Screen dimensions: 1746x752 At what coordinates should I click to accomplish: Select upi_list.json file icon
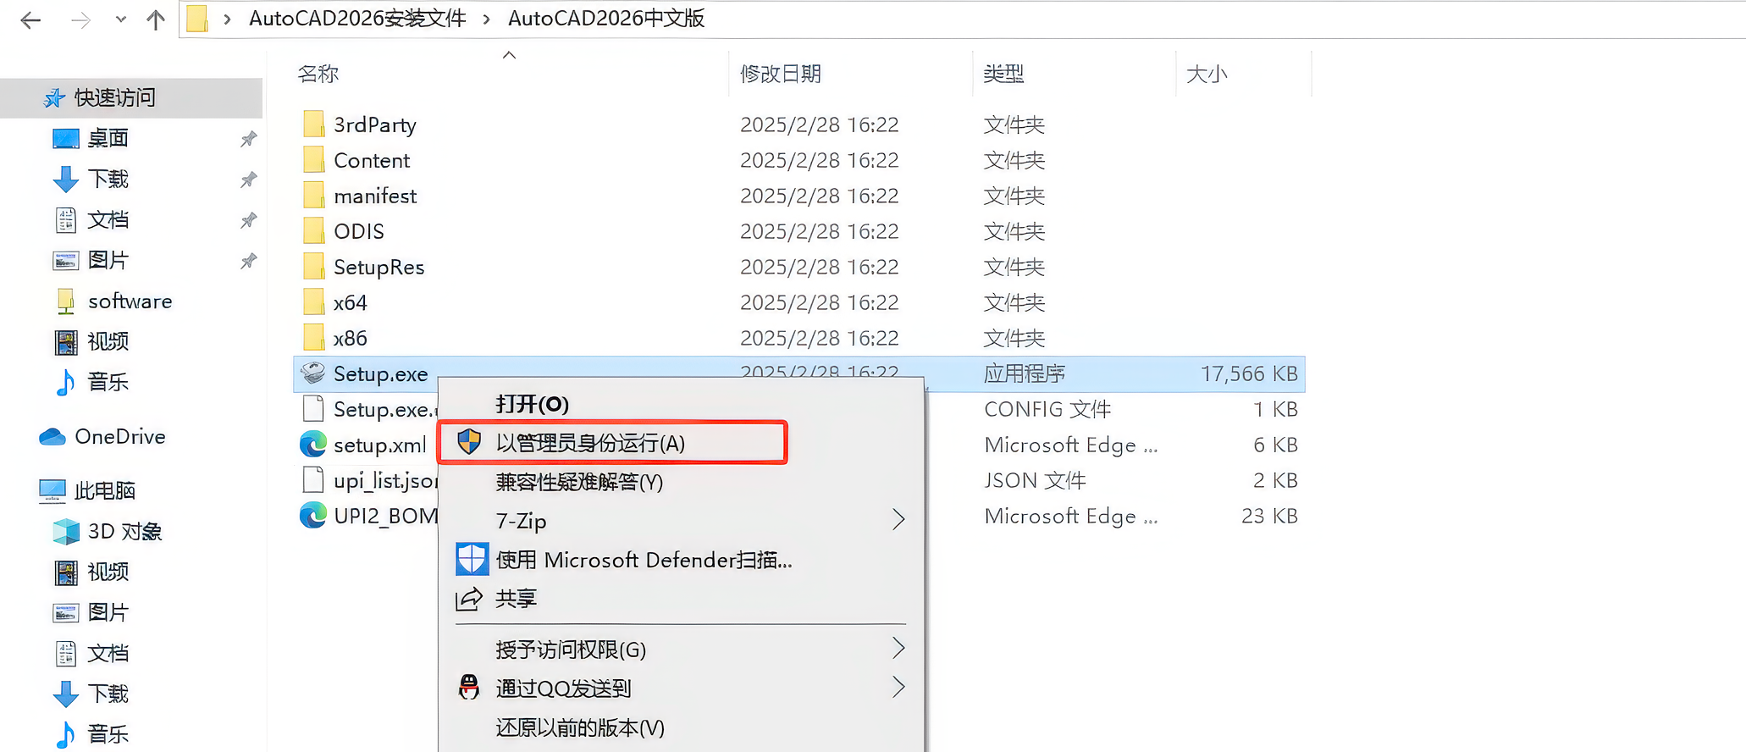point(313,480)
